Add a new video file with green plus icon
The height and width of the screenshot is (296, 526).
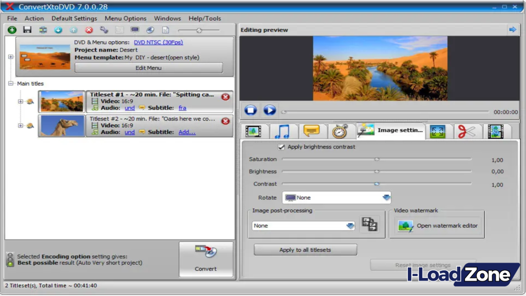click(11, 30)
